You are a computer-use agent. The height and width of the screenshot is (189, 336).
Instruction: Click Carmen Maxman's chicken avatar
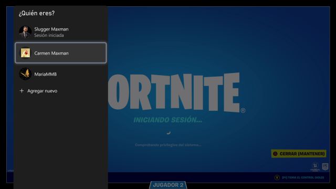point(25,53)
